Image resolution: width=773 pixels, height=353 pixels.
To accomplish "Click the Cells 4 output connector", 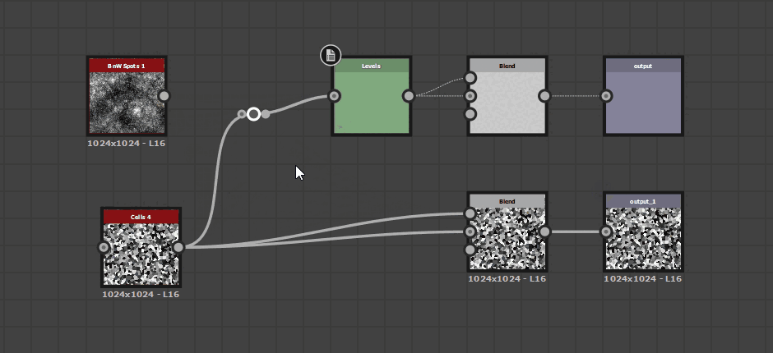I will [x=178, y=247].
